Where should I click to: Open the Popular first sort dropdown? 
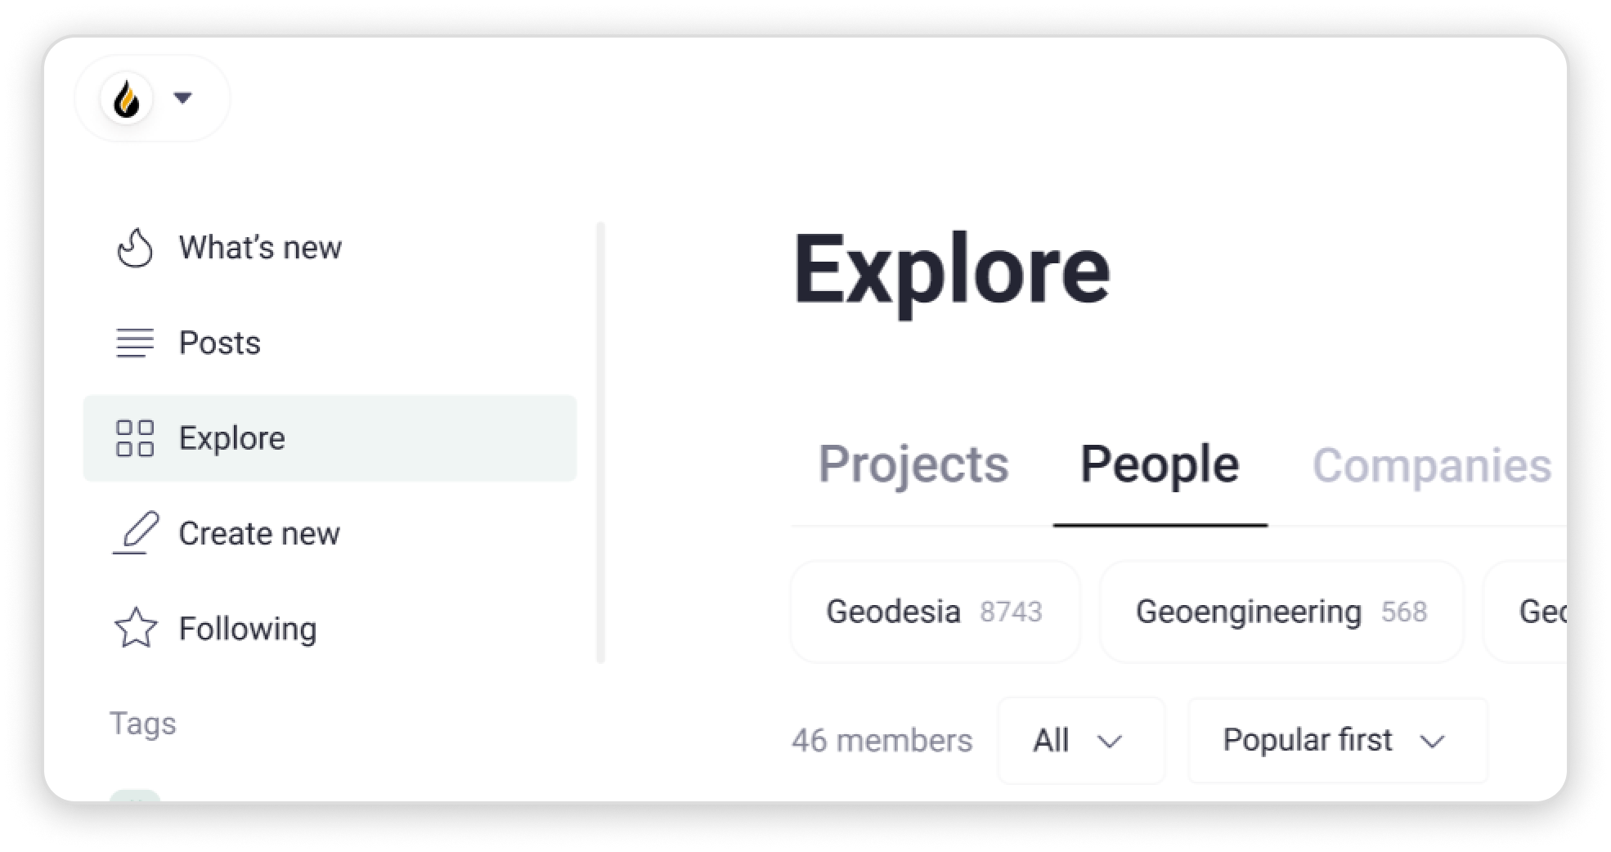pos(1337,741)
